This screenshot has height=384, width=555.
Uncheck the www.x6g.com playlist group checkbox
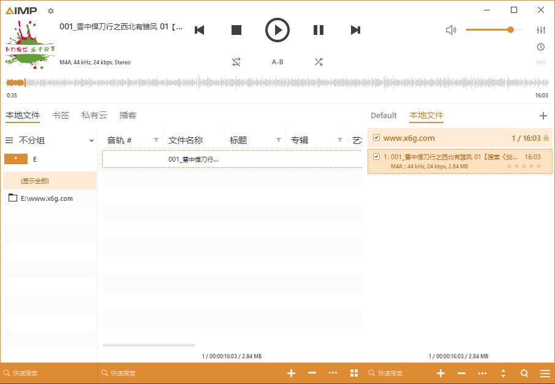376,138
